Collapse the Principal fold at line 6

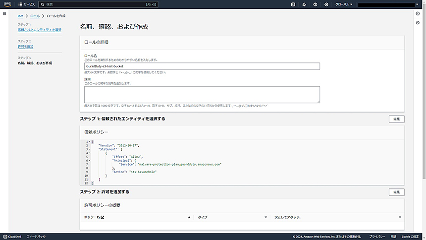point(89,161)
